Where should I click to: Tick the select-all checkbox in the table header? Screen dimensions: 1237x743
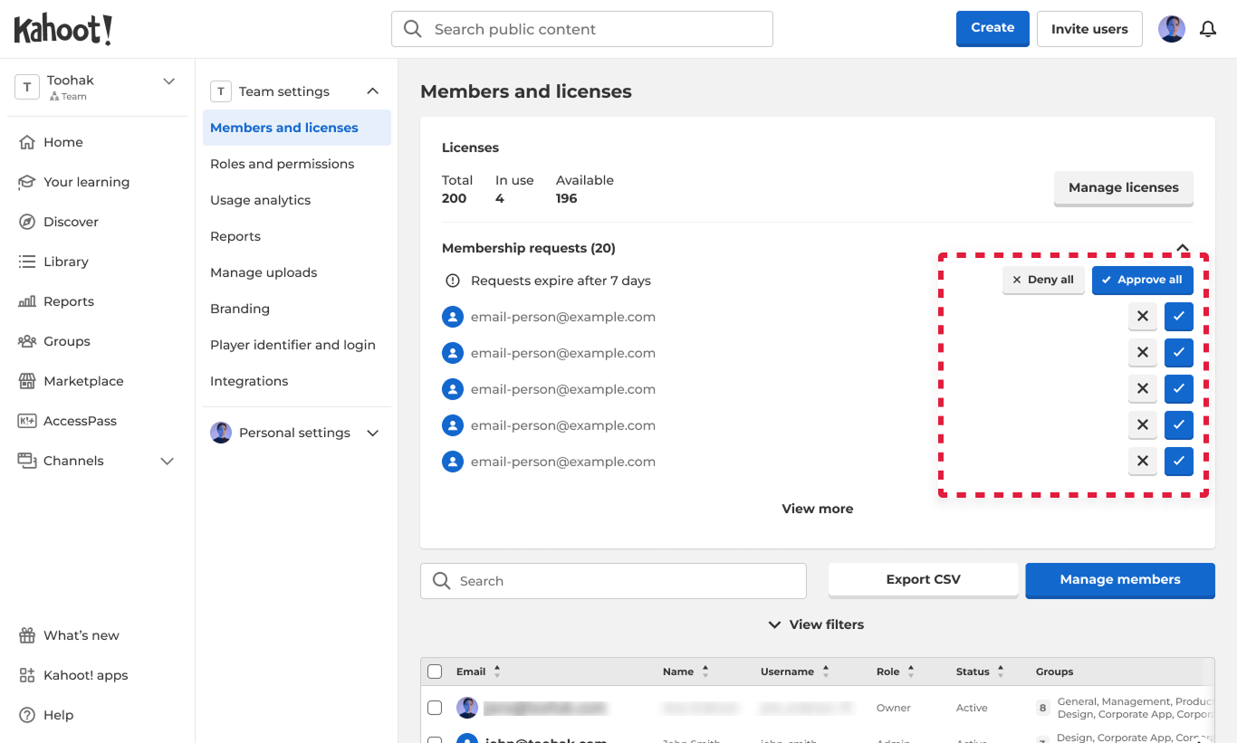pyautogui.click(x=435, y=672)
